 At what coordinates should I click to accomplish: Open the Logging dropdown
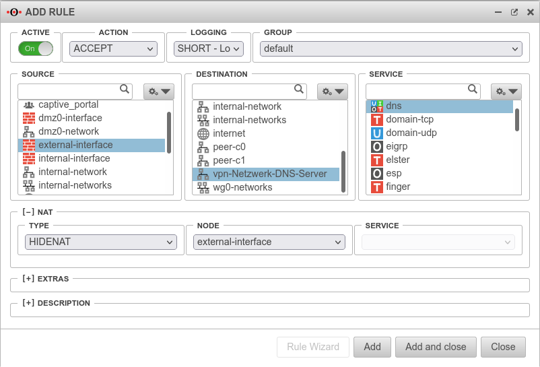[x=209, y=48]
